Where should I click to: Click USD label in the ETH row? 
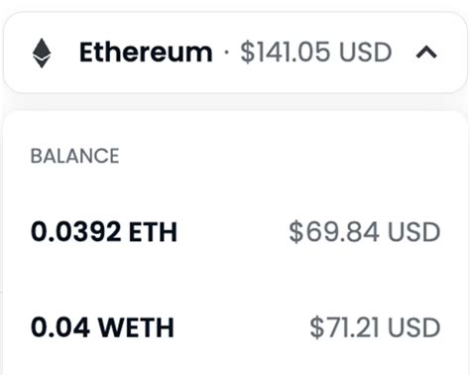413,232
